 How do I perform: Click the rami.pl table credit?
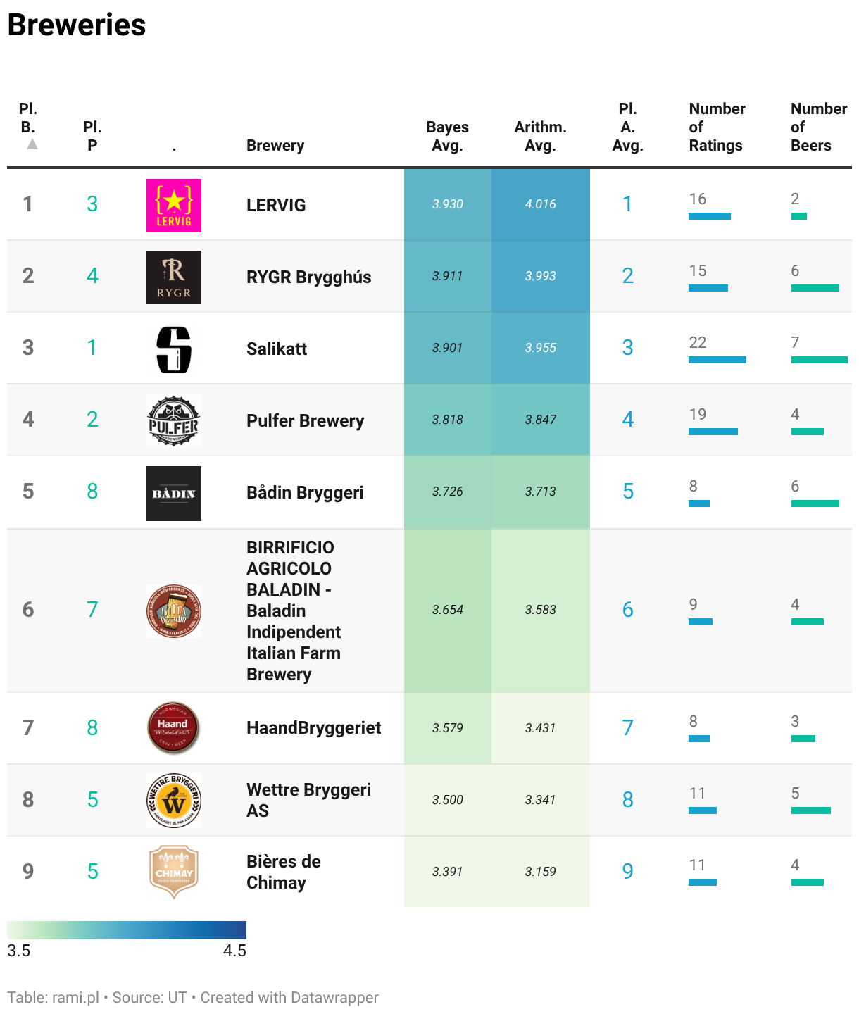click(54, 997)
